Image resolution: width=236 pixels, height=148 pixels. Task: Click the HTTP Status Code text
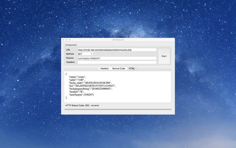click(82, 105)
